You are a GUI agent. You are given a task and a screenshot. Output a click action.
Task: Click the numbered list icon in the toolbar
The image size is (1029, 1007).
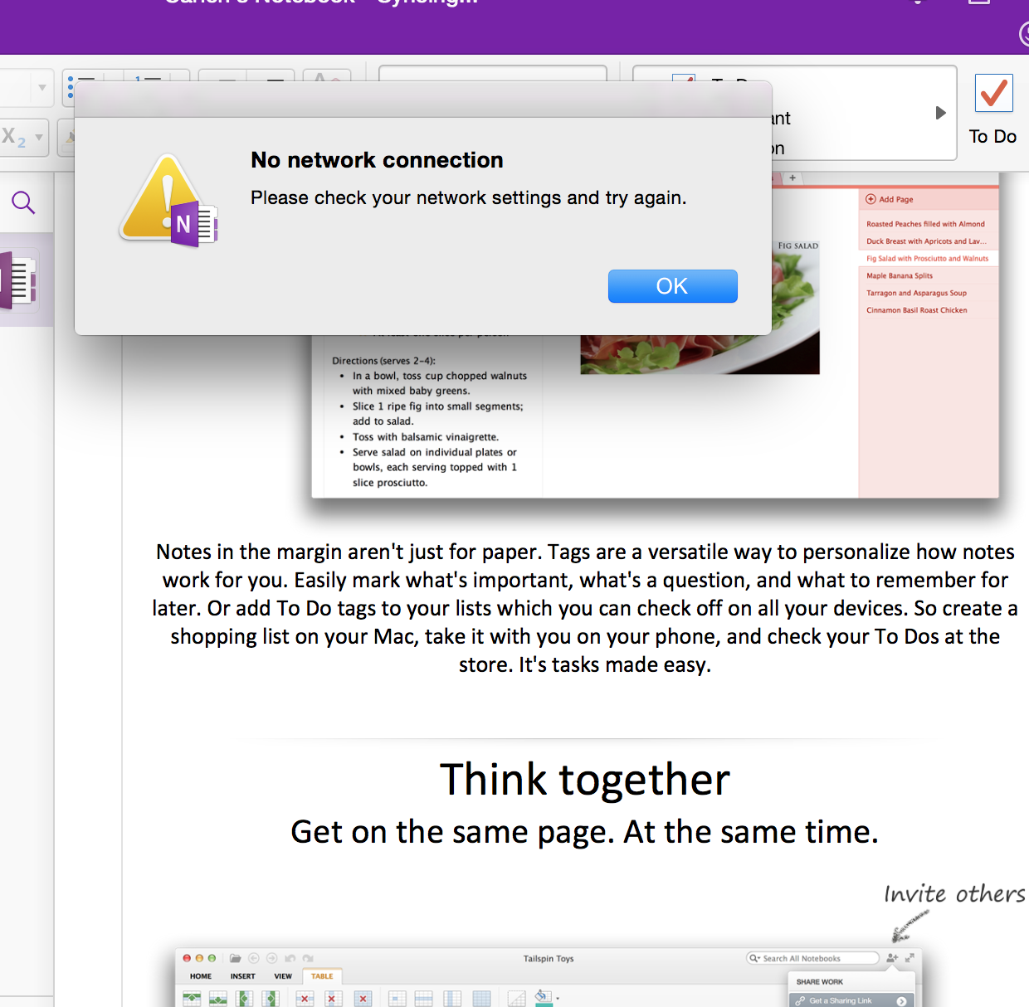145,79
